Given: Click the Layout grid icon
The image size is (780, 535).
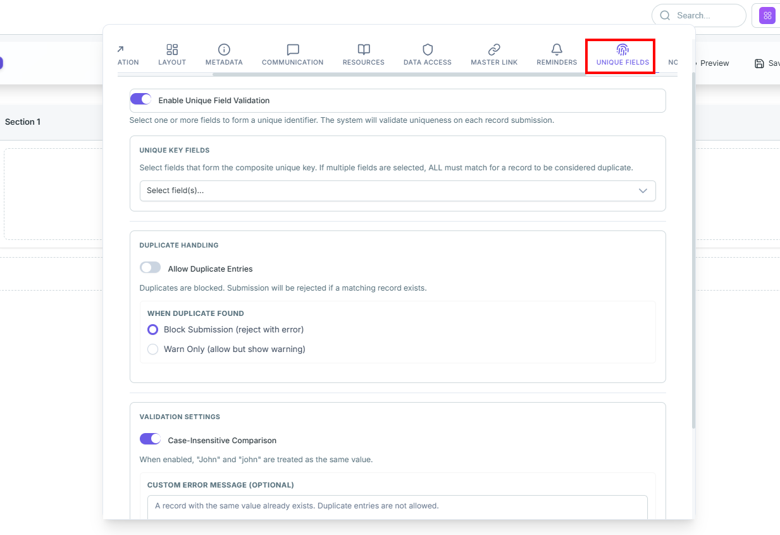Looking at the screenshot, I should pos(172,49).
